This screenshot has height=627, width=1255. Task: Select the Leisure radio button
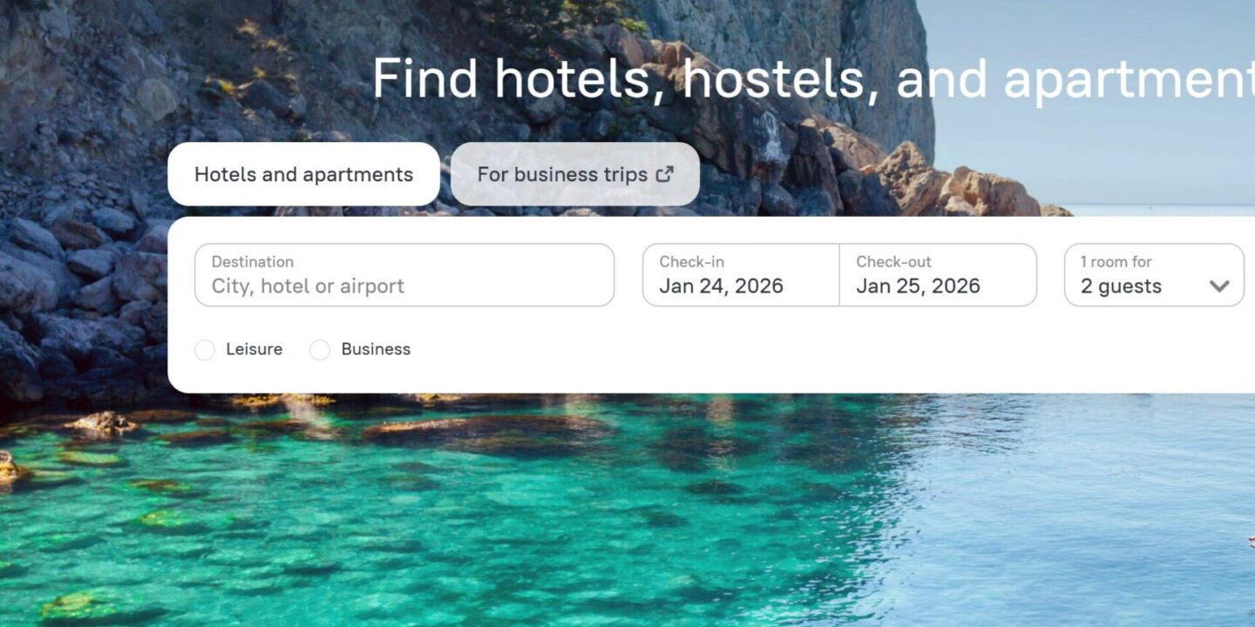[x=205, y=350]
